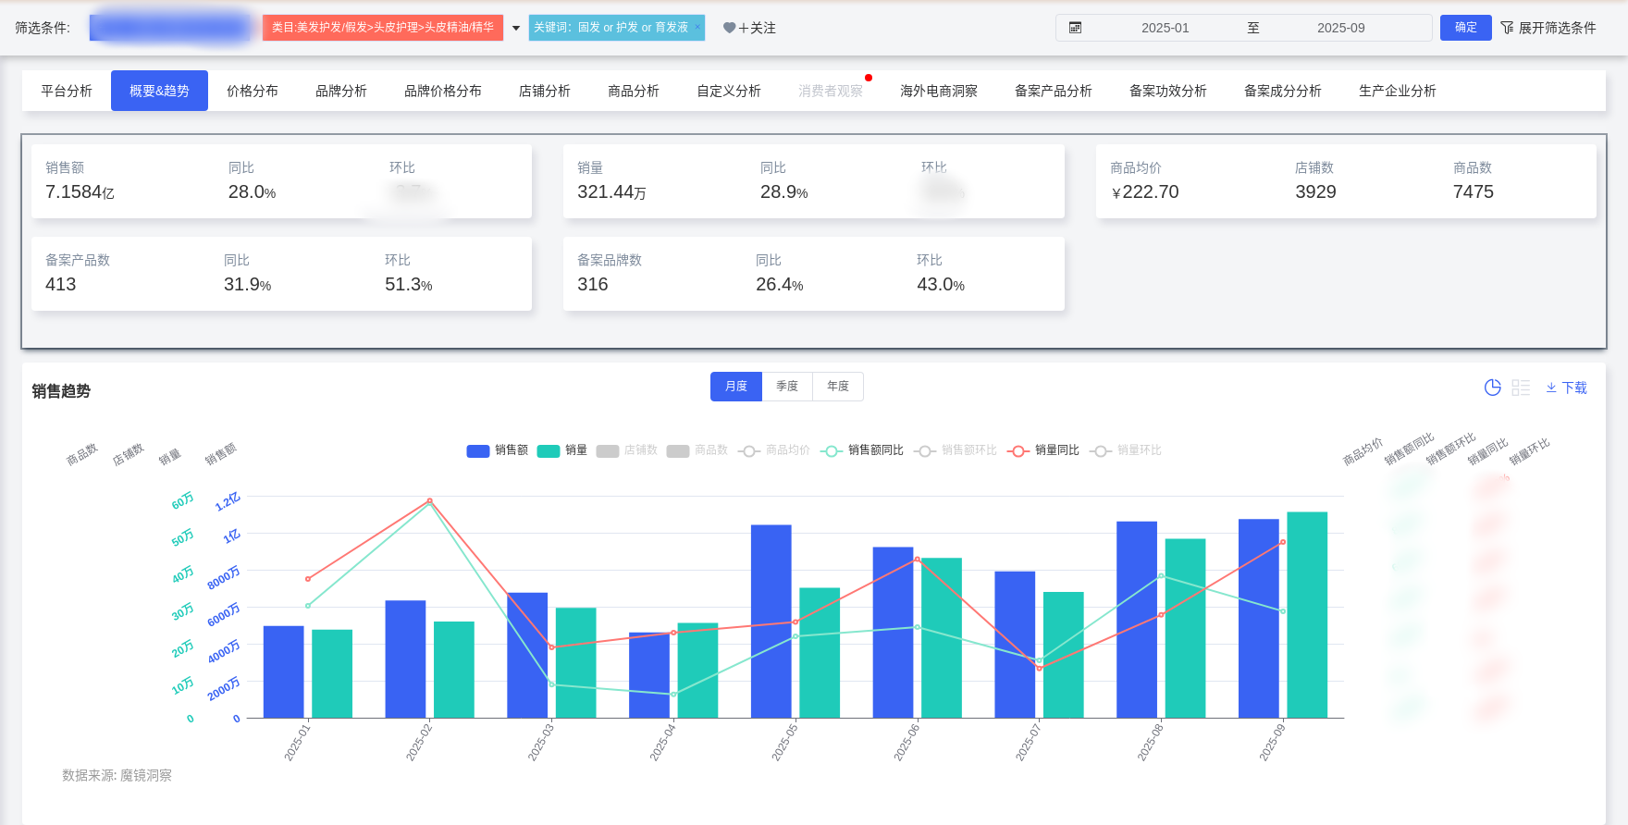Expand the category dropdown arrow

point(516,28)
